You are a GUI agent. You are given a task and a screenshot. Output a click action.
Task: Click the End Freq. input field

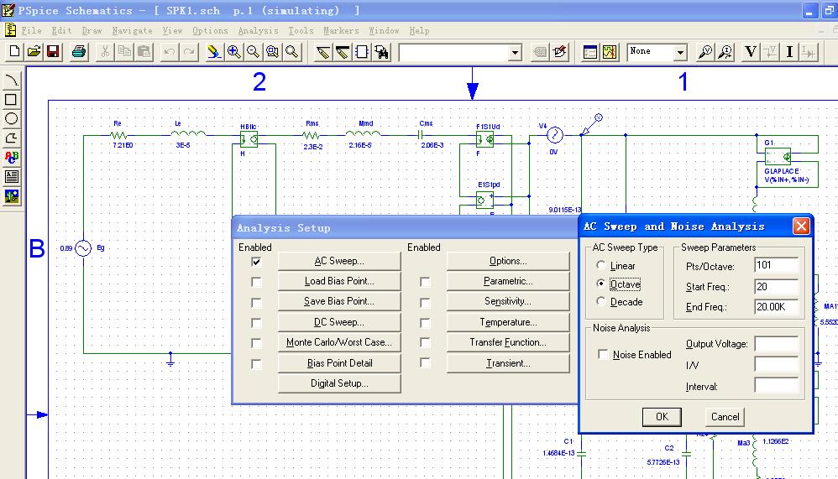coord(777,307)
